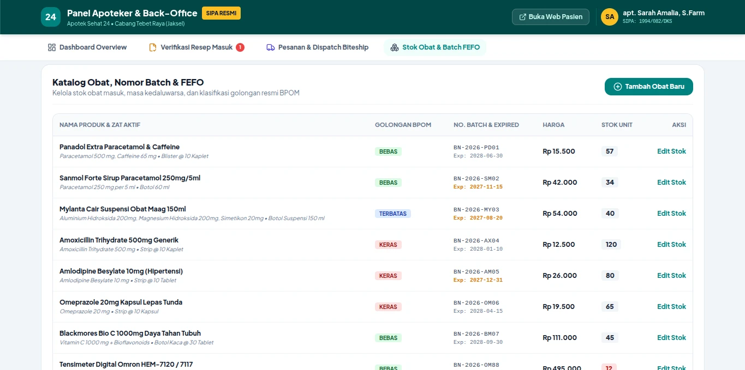Edit stock for Panadol Extra
745x370 pixels.
[671, 151]
